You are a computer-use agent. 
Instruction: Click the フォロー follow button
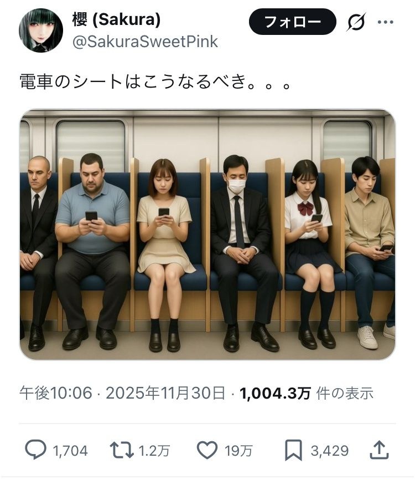pyautogui.click(x=292, y=22)
